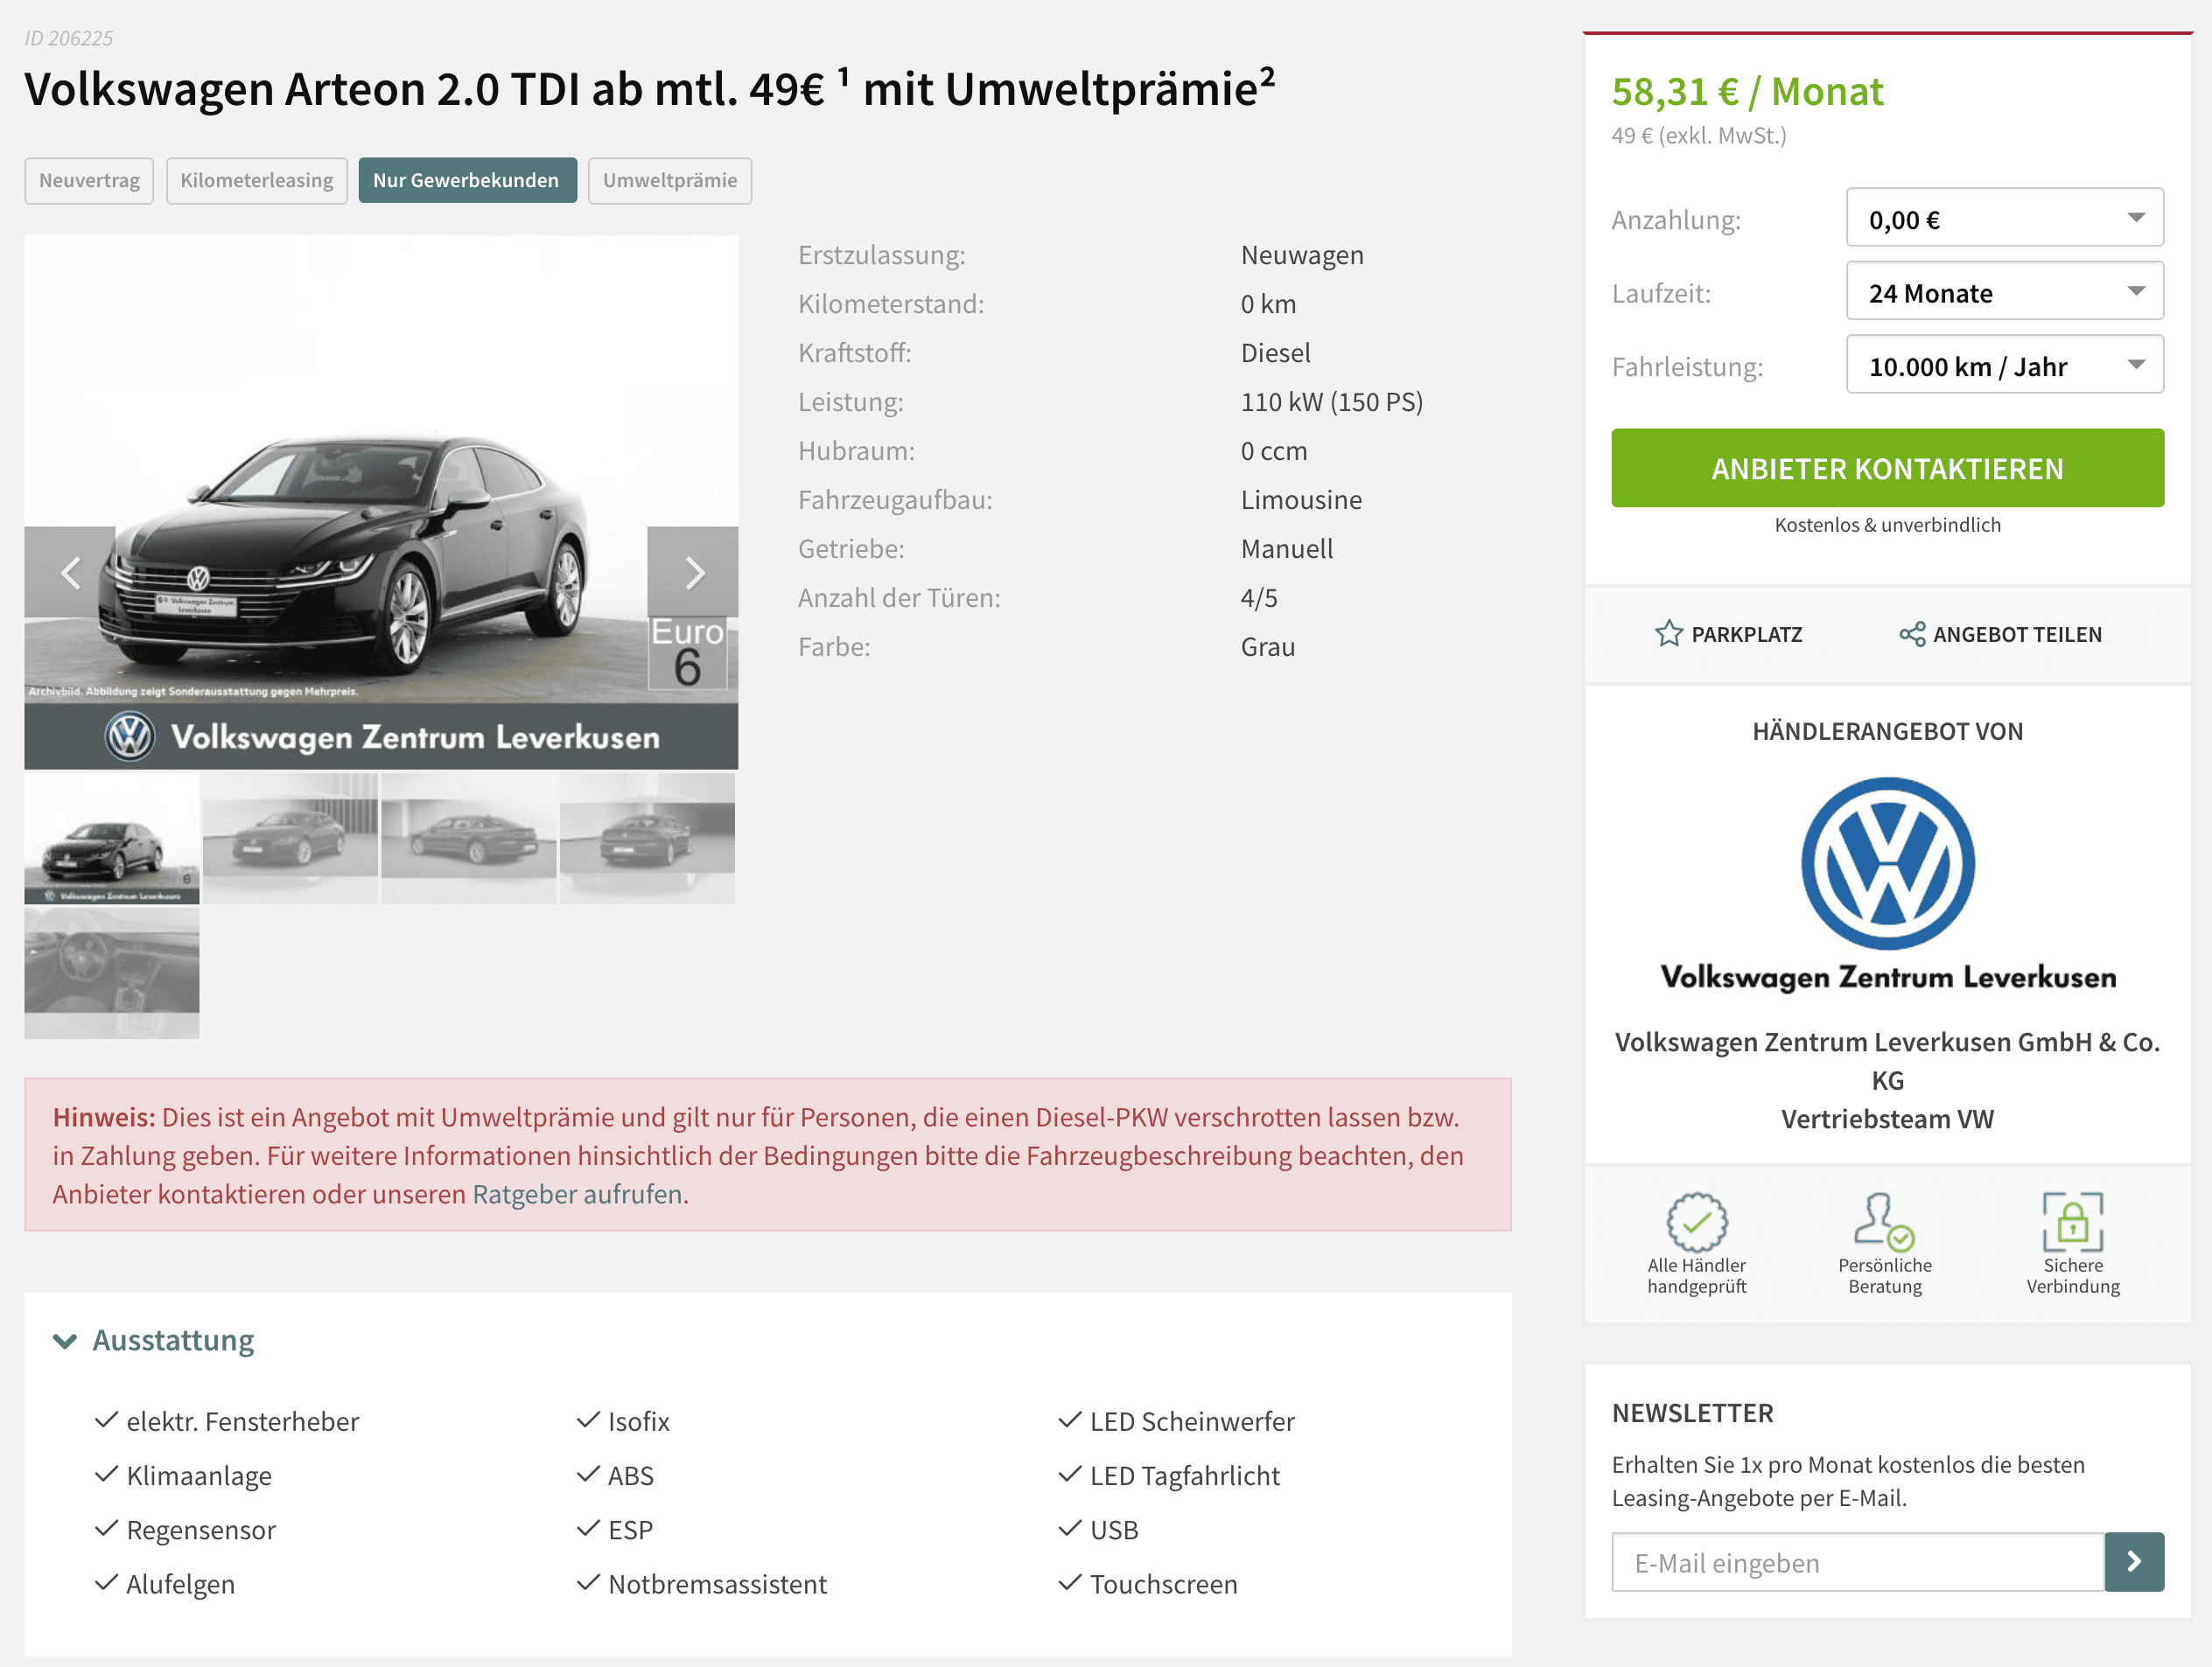Screen dimensions: 2212x1667
Task: Select third side-view car thumbnail
Action: tap(468, 839)
